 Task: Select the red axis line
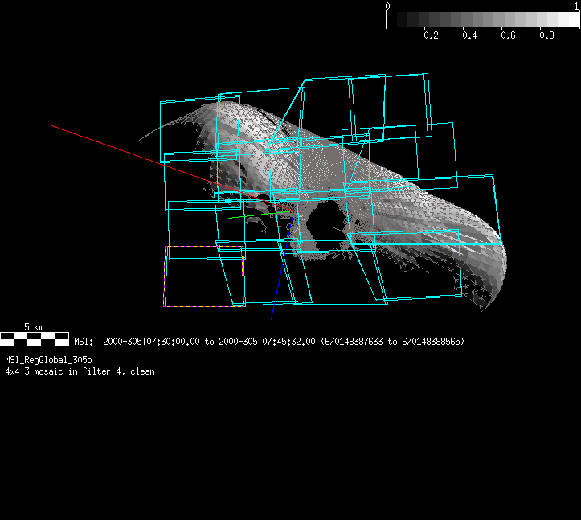(x=121, y=149)
